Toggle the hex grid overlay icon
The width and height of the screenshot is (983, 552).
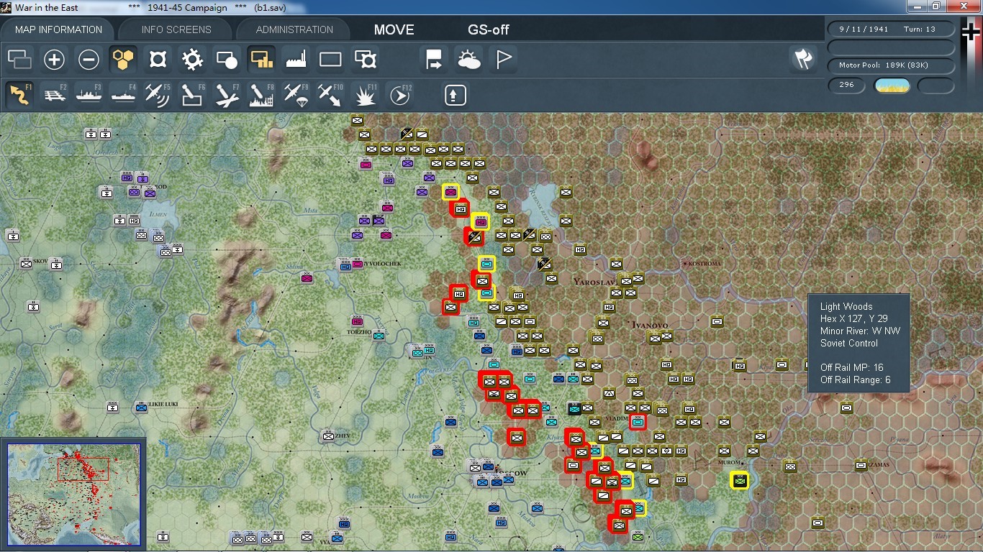click(123, 60)
